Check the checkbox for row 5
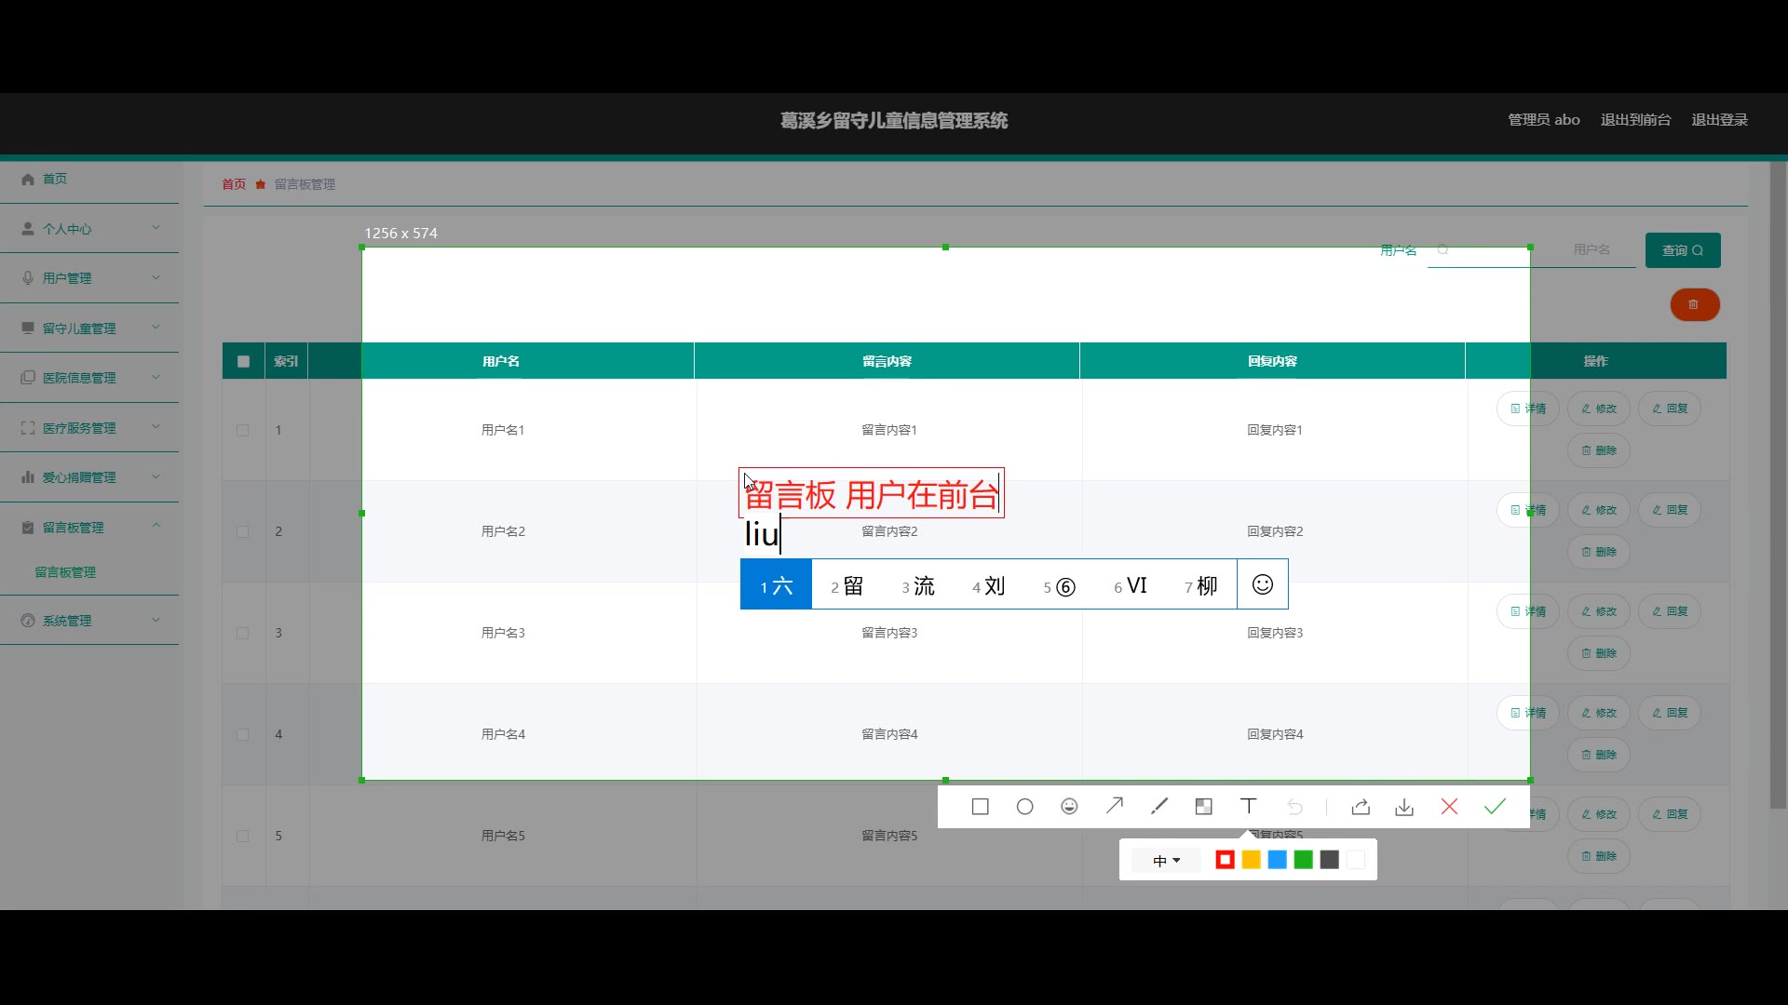The width and height of the screenshot is (1788, 1005). [x=243, y=836]
